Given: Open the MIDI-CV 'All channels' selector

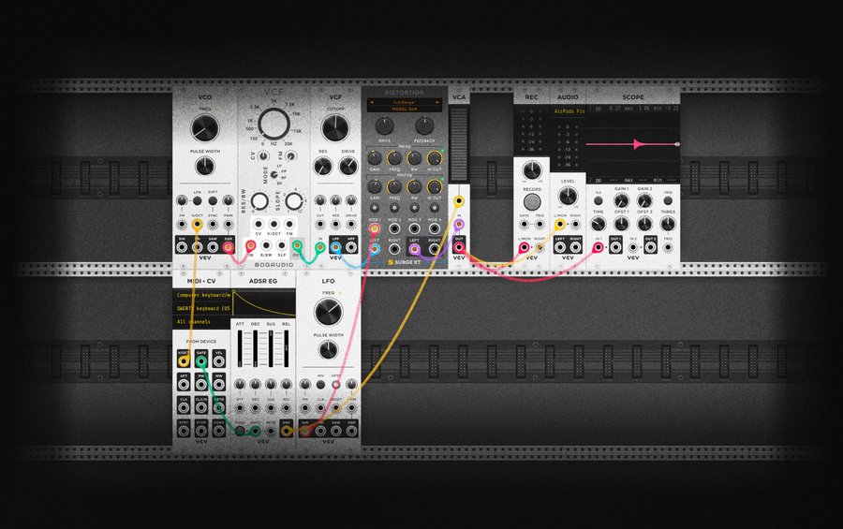Looking at the screenshot, I should pos(202,322).
